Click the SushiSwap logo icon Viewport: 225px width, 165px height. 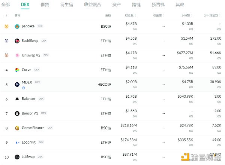point(17,41)
